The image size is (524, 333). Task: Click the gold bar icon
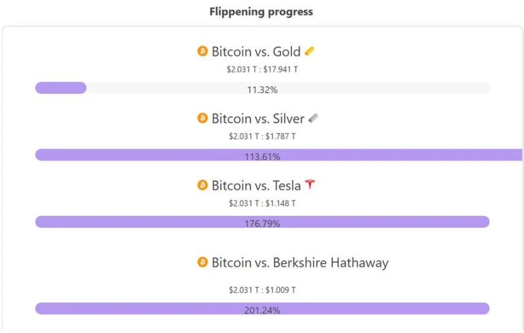click(x=310, y=51)
